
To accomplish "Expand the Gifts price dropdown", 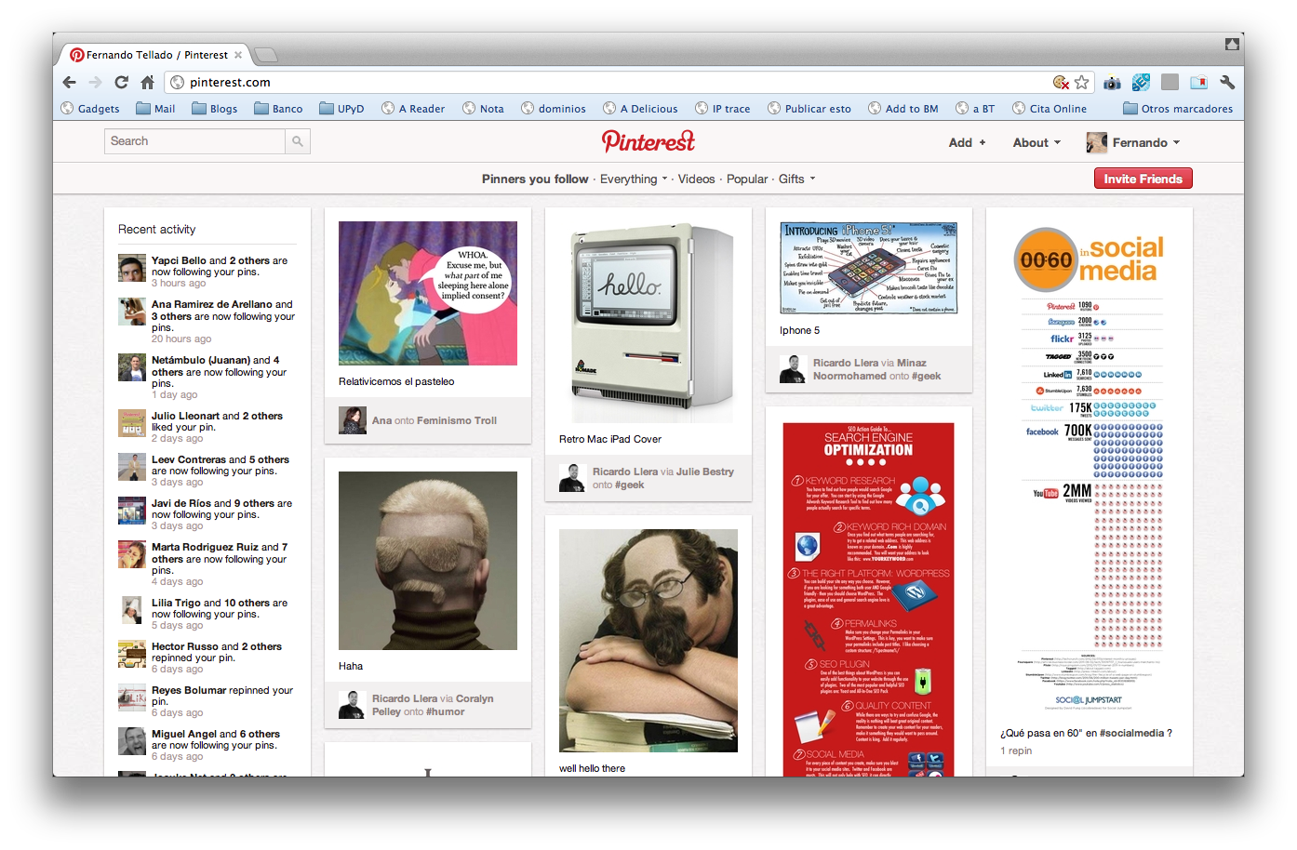I will coord(796,179).
